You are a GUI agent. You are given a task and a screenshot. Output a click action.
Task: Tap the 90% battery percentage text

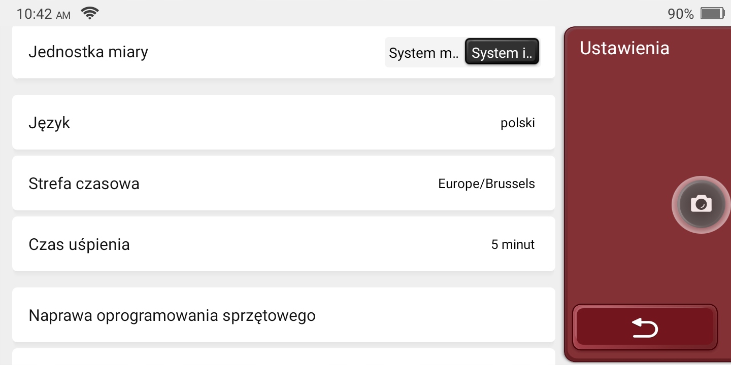[x=680, y=14]
